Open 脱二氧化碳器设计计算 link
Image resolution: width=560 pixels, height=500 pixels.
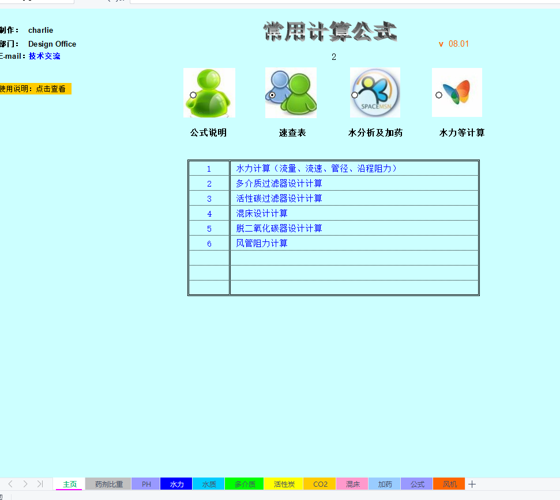(279, 228)
